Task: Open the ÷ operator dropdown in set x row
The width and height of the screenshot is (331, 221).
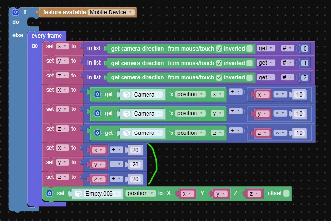Action: [116, 150]
